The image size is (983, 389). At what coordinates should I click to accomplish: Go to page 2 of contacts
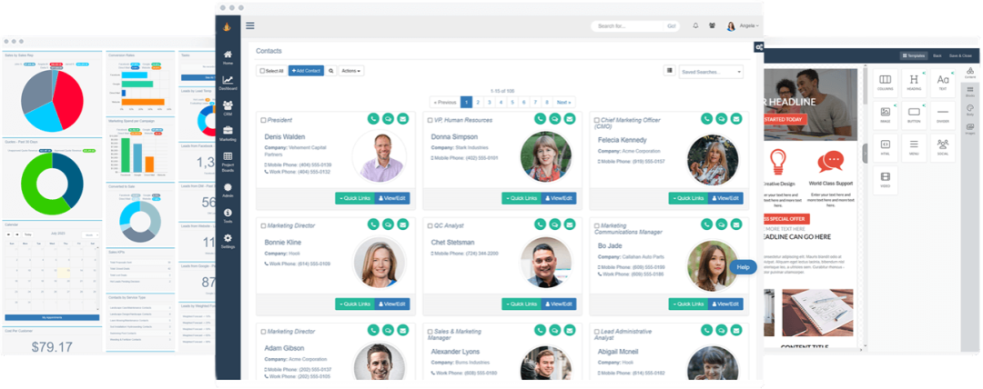tap(478, 102)
